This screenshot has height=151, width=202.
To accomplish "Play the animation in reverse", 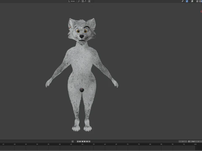I will (82, 141).
